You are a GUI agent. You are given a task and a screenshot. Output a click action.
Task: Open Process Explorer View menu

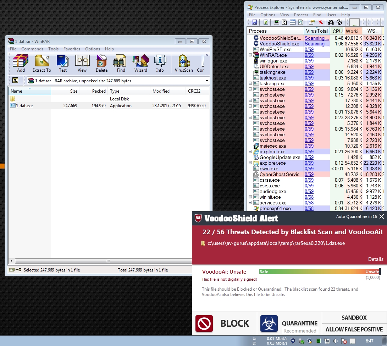[284, 15]
